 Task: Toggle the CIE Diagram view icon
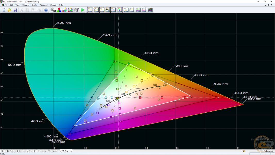(120, 10)
